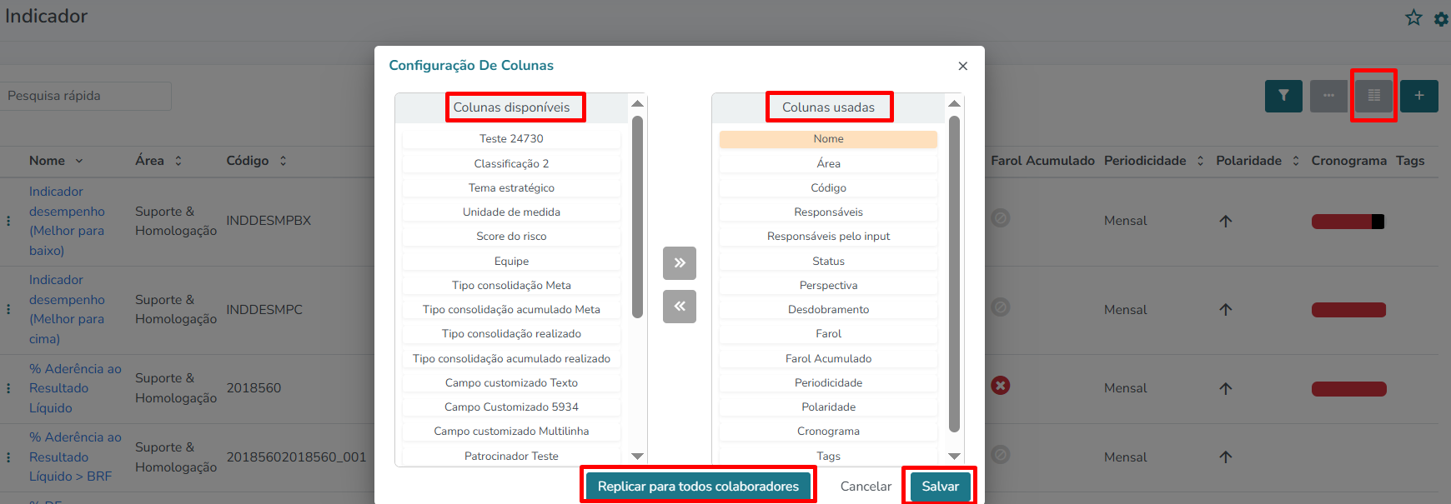Image resolution: width=1451 pixels, height=504 pixels.
Task: Save column configuration with Salvar
Action: (940, 487)
